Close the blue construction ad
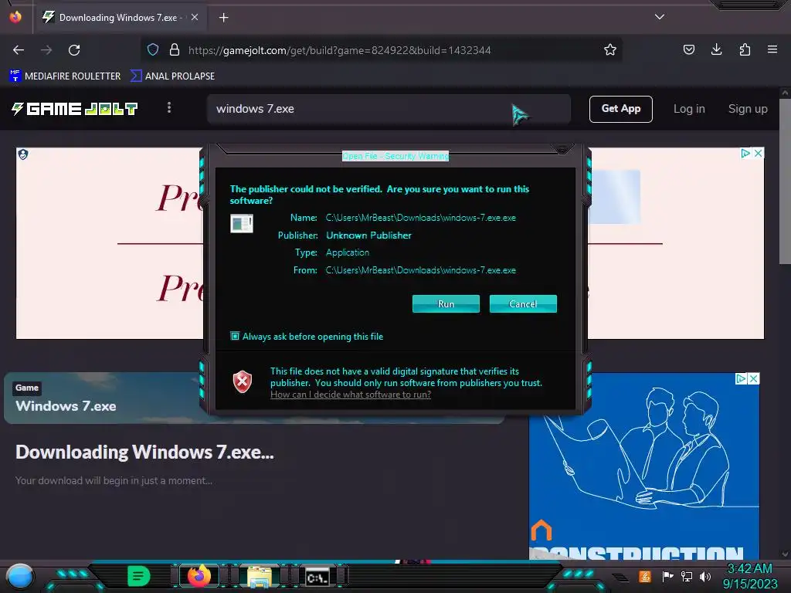 pyautogui.click(x=753, y=378)
